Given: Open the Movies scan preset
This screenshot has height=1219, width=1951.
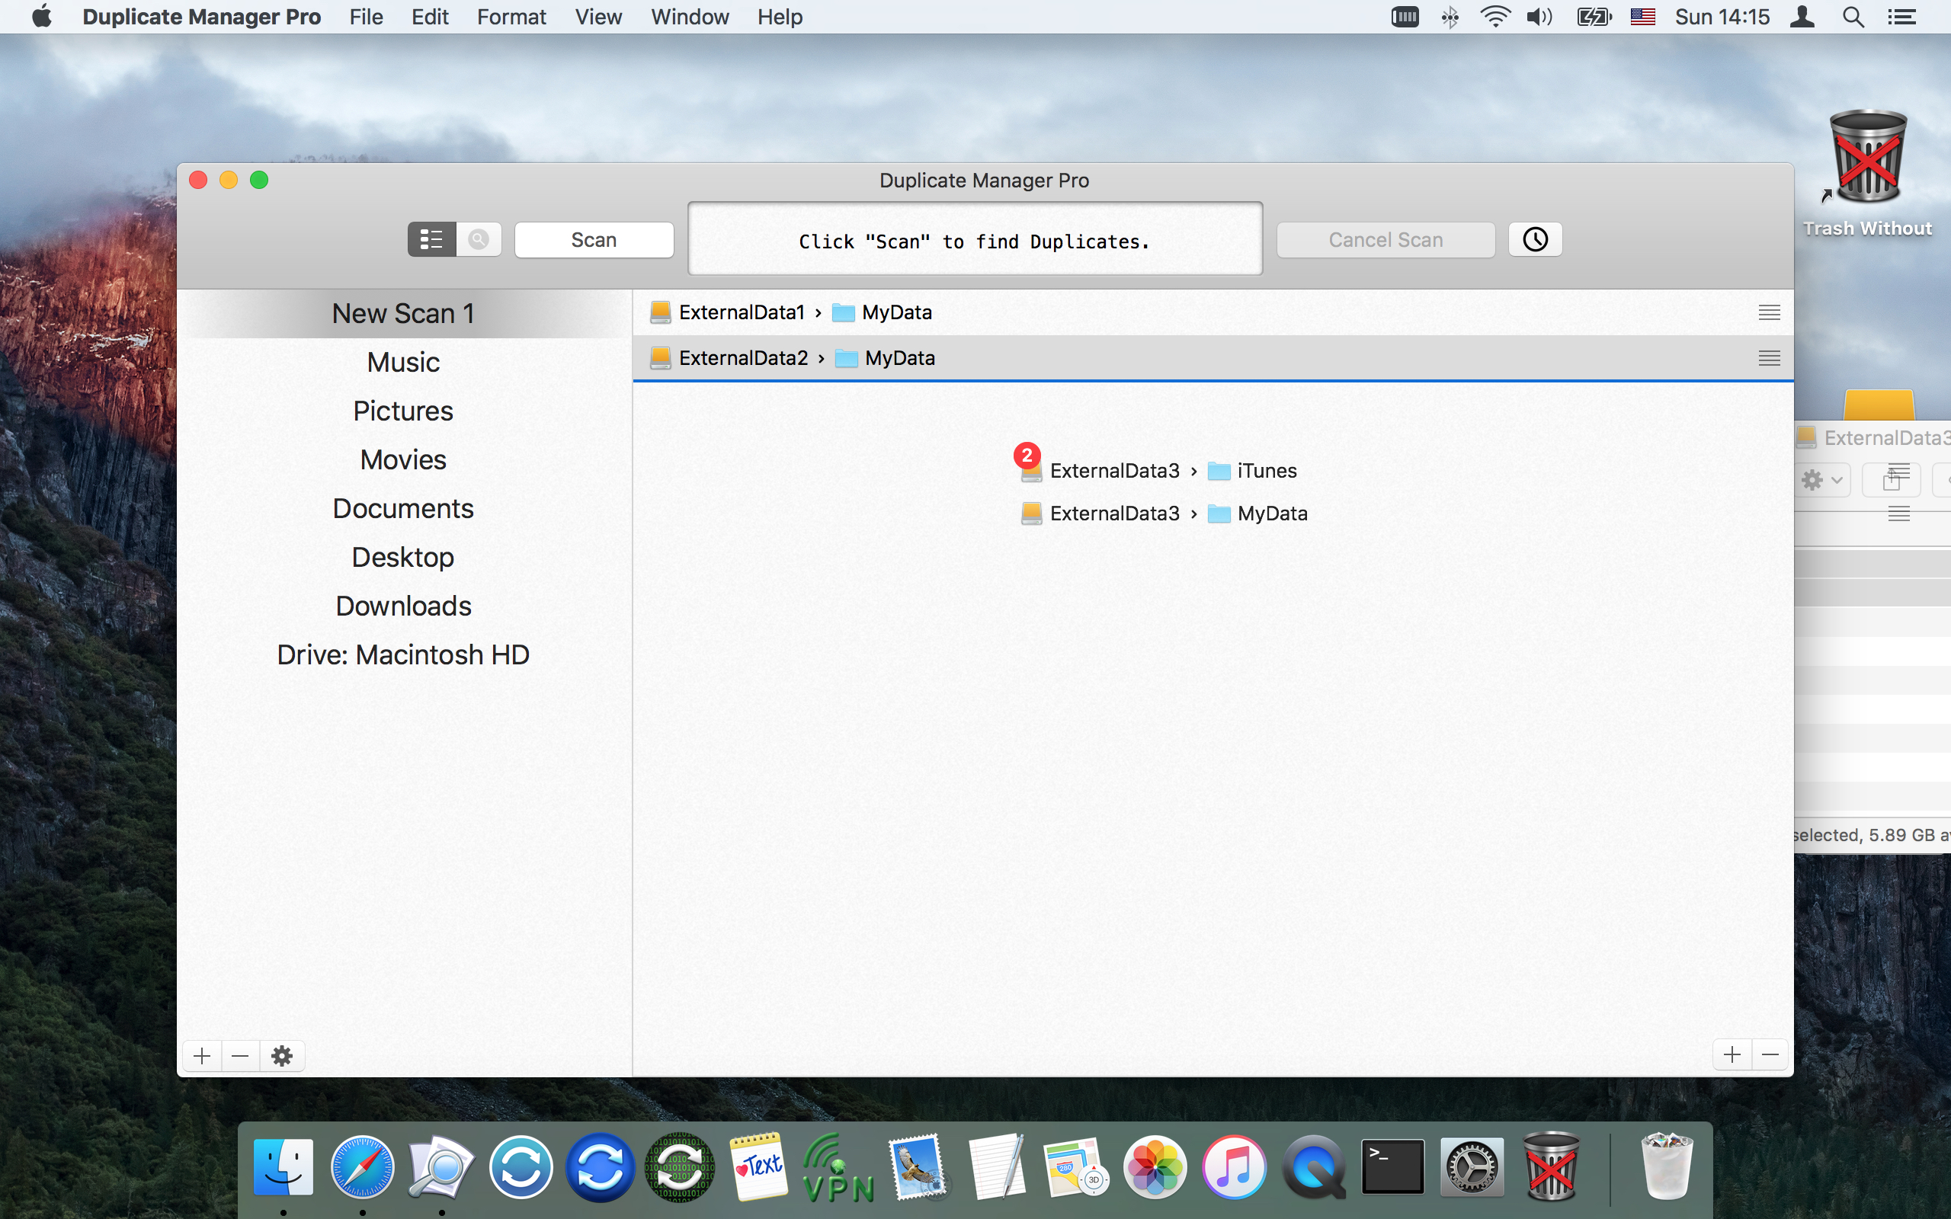Looking at the screenshot, I should pyautogui.click(x=403, y=459).
